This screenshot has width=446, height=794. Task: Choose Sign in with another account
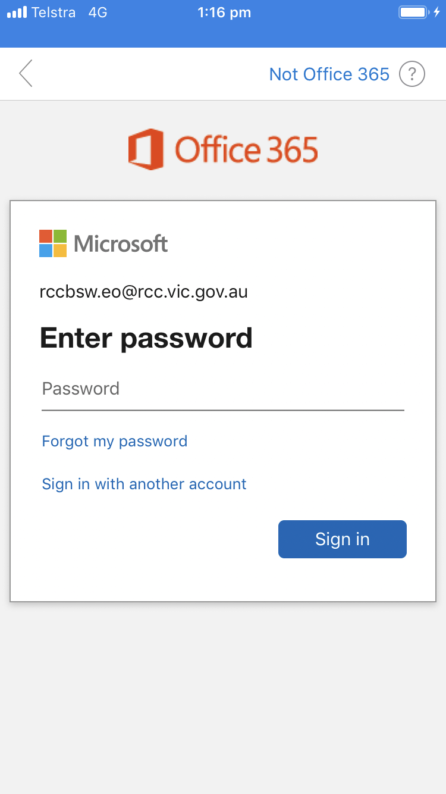[144, 484]
